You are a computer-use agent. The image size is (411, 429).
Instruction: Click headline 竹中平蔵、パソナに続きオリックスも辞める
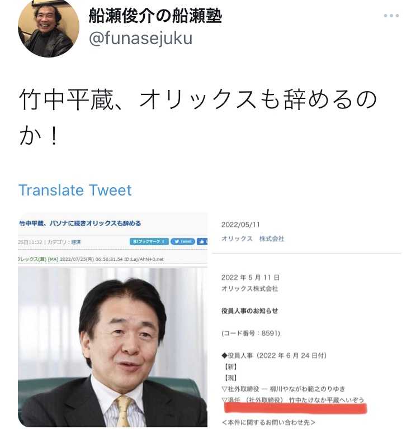click(80, 223)
